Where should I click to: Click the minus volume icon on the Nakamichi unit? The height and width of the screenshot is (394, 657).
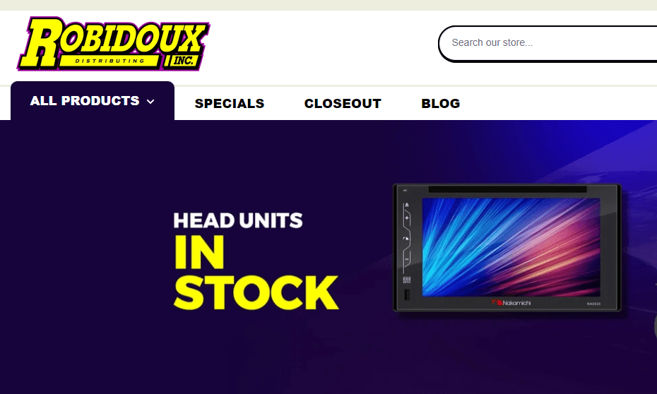tap(407, 260)
